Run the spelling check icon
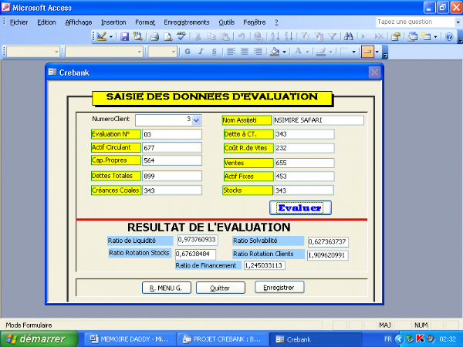The height and width of the screenshot is (347, 463). coord(181,36)
